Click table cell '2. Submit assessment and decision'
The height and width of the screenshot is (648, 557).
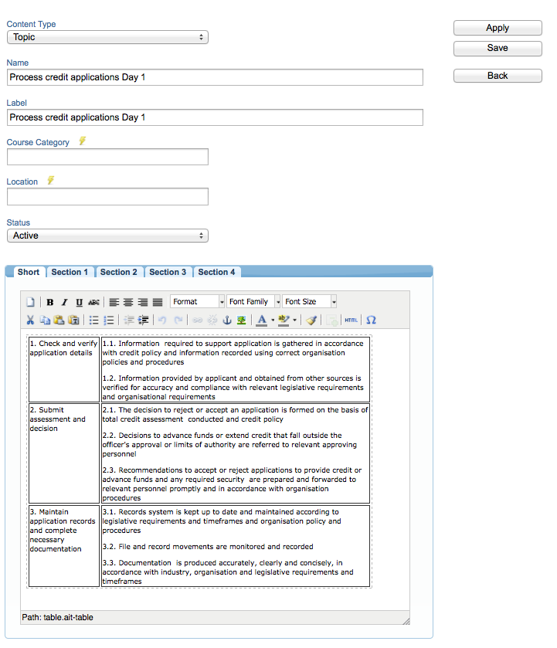pyautogui.click(x=63, y=453)
